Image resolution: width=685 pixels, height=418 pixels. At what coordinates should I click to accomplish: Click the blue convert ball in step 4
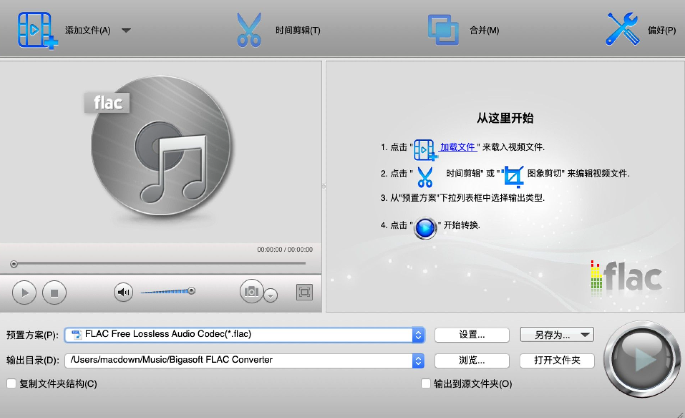[425, 228]
